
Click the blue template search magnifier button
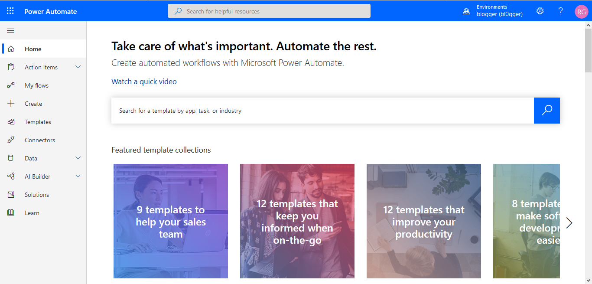(x=547, y=111)
